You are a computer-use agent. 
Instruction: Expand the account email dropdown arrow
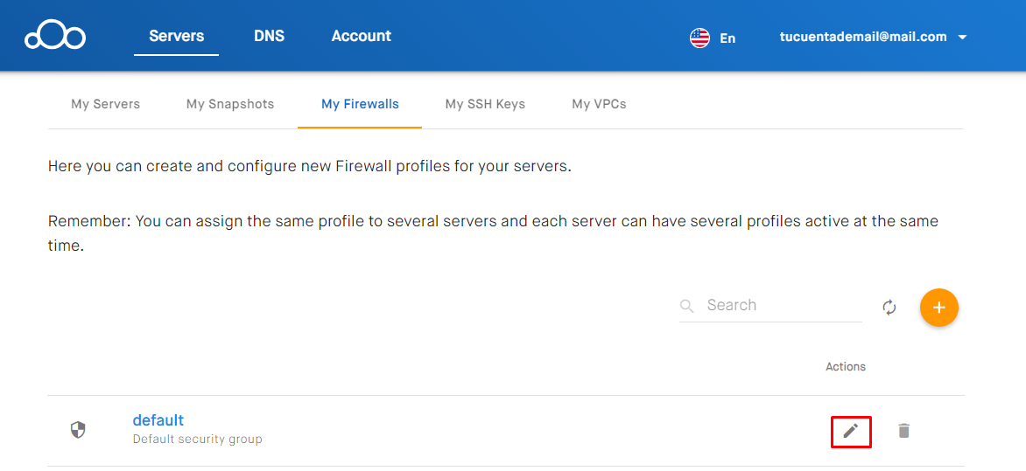point(962,38)
